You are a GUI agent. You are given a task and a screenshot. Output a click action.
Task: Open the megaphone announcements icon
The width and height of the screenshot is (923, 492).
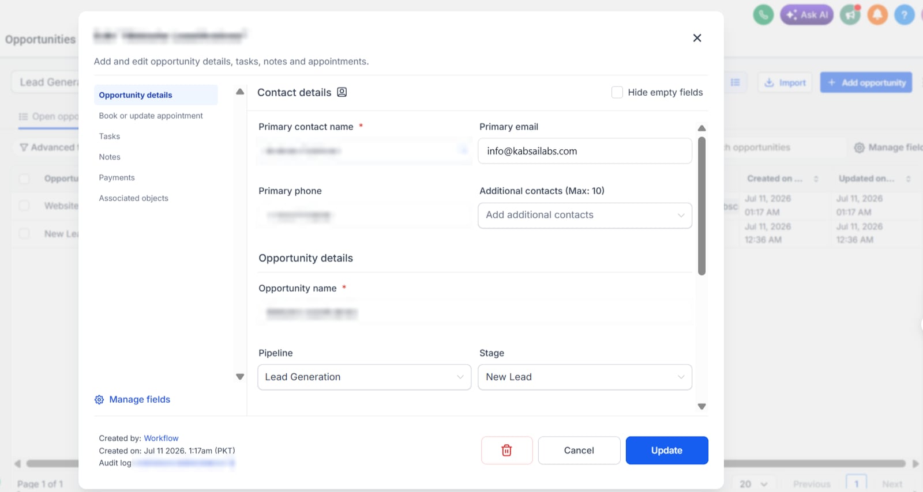[x=850, y=14]
